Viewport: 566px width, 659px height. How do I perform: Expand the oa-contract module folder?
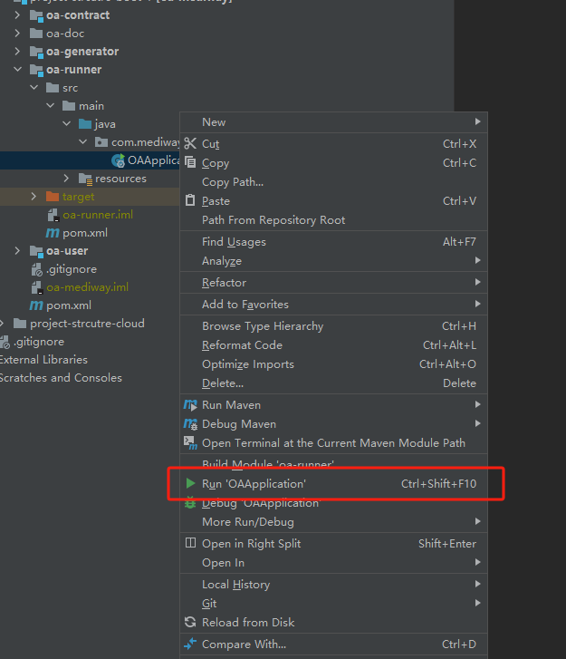[x=17, y=15]
